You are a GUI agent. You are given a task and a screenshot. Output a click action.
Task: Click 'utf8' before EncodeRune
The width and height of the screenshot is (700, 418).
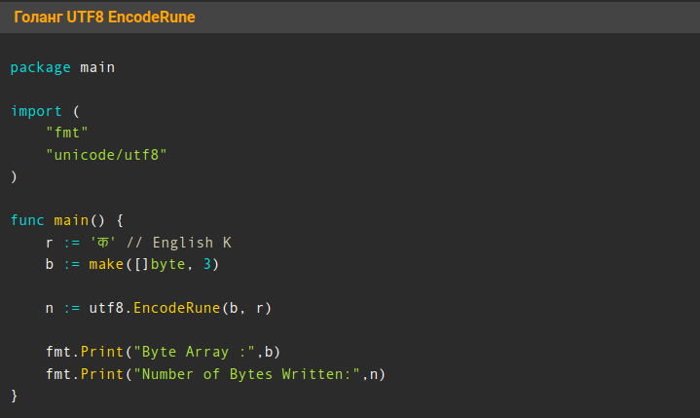click(x=106, y=308)
